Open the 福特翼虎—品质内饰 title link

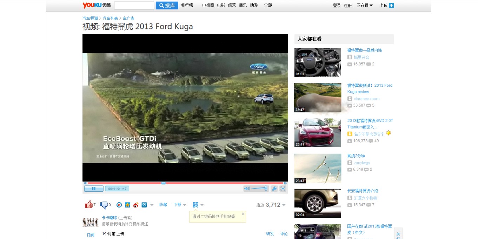[x=365, y=50]
